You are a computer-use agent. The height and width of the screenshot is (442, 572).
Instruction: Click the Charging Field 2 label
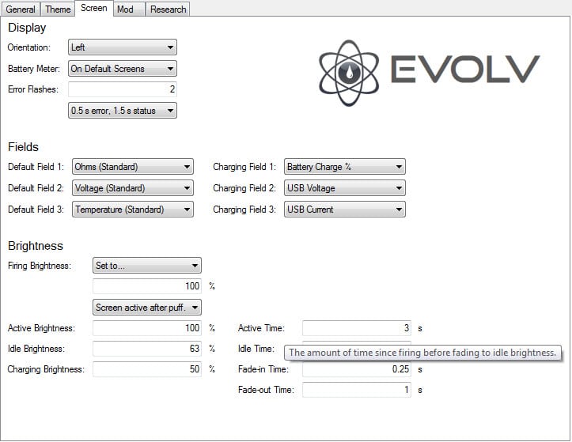pyautogui.click(x=244, y=188)
